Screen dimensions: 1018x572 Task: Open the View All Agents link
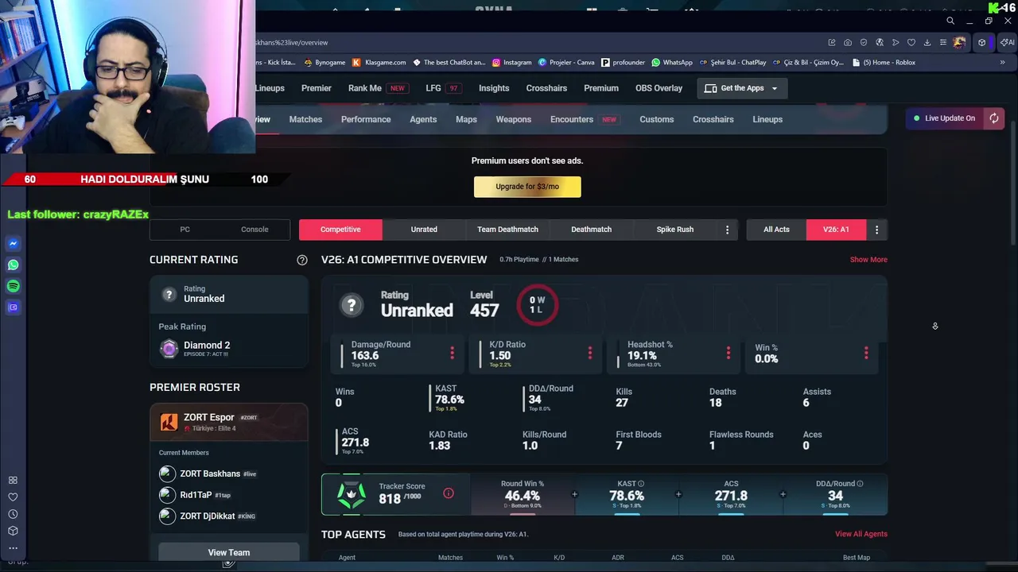pos(861,534)
